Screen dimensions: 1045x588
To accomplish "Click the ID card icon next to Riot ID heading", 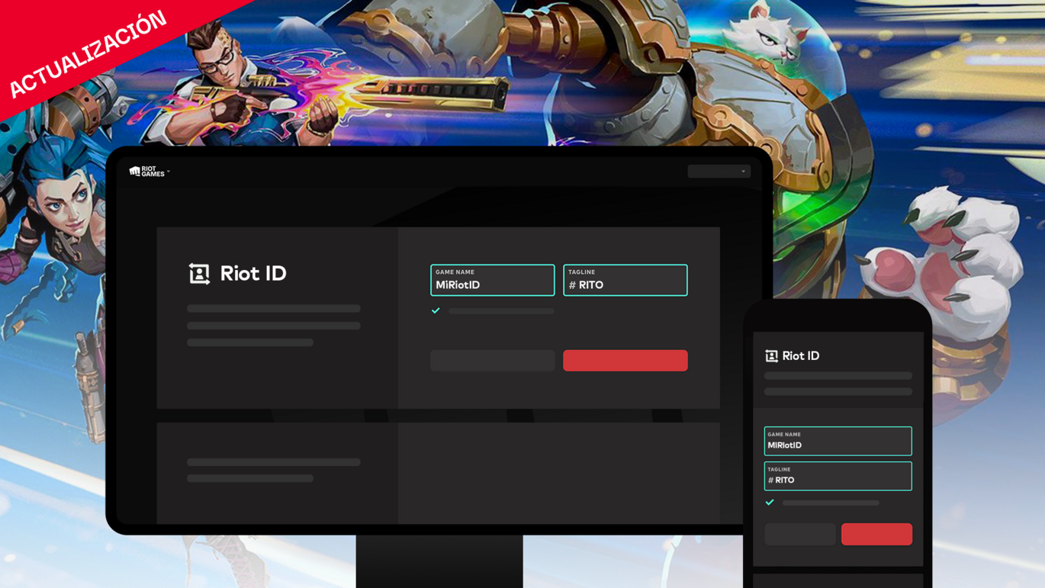I will point(198,275).
